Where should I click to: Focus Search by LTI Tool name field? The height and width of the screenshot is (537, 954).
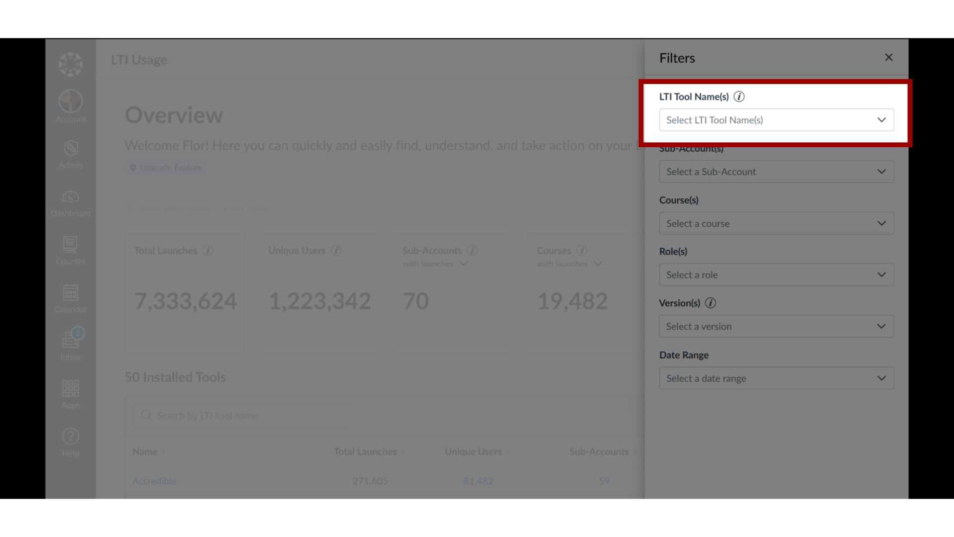pos(241,416)
